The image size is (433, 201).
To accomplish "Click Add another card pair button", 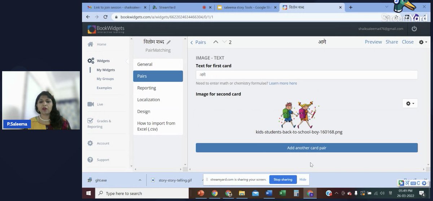I will 307,148.
